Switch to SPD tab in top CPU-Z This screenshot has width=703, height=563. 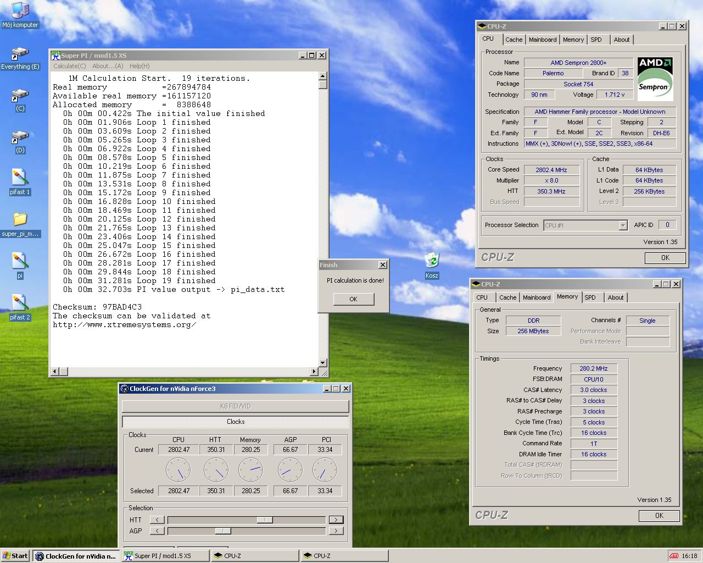click(596, 40)
